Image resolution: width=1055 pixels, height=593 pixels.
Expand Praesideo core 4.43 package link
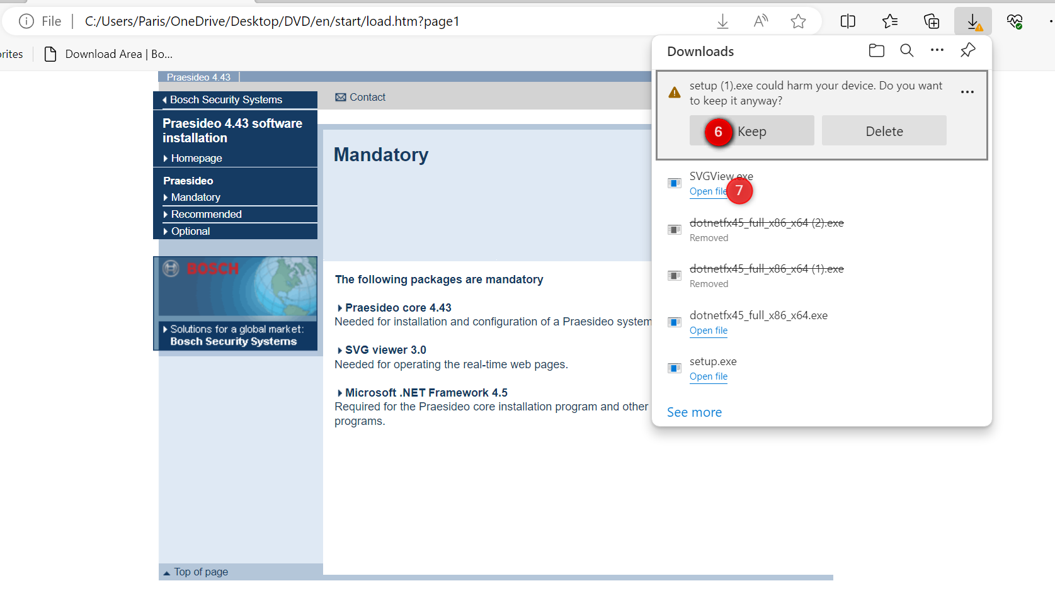pyautogui.click(x=397, y=308)
